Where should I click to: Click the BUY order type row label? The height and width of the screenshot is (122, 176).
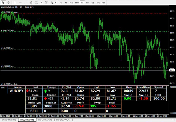[34, 106]
